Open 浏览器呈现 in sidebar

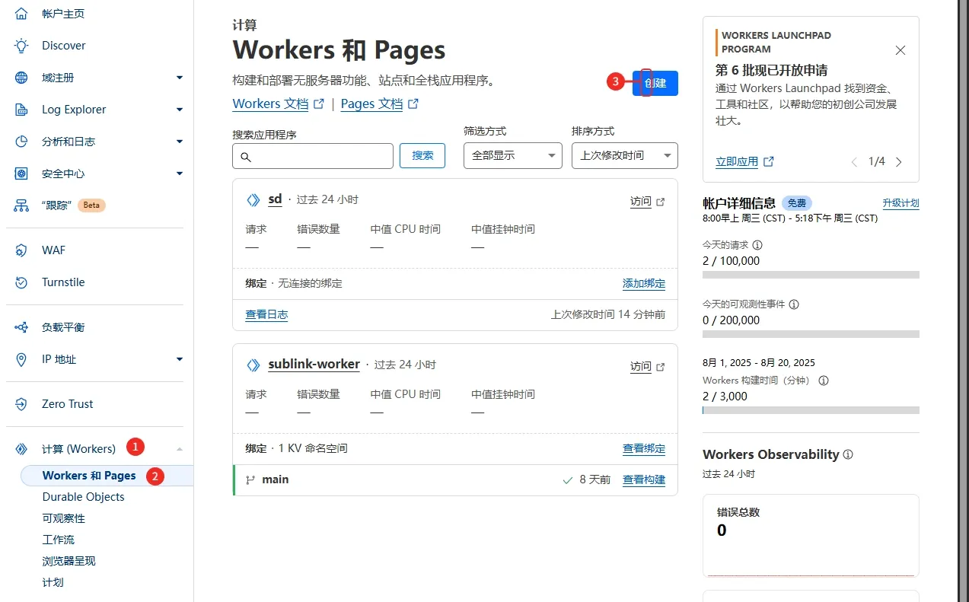coord(69,561)
